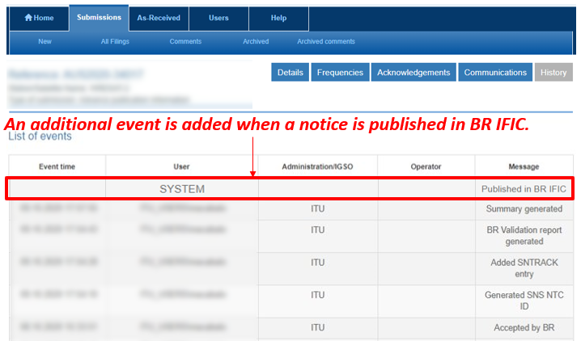Open Archived comments in the submenu
Screen dimensions: 581x341
[325, 41]
